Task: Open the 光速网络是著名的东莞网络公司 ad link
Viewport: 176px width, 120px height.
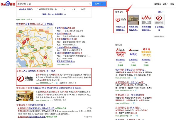Action: [x=131, y=70]
